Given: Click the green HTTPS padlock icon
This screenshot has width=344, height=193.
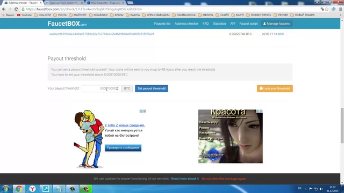Looking at the screenshot, I should pos(23,9).
